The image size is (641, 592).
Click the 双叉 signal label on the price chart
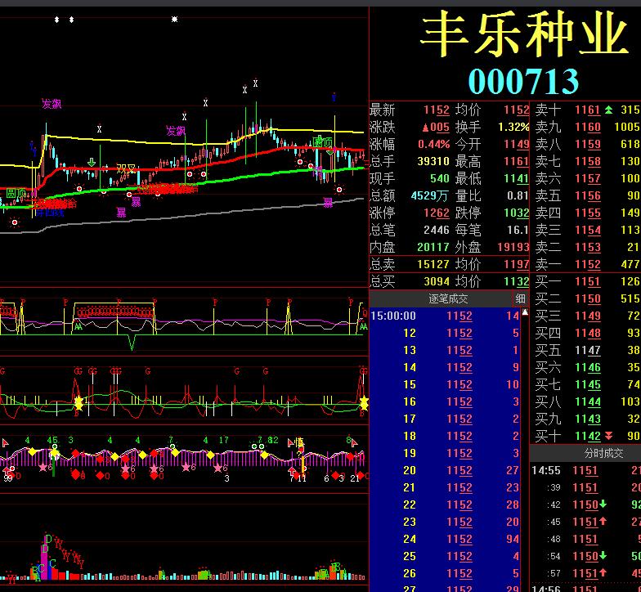(126, 168)
